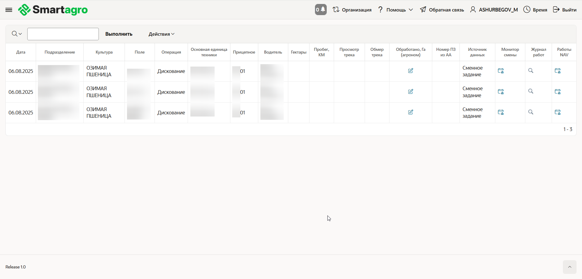582x279 pixels.
Task: Click edit icon in first row's Обработано column
Action: [x=410, y=71]
